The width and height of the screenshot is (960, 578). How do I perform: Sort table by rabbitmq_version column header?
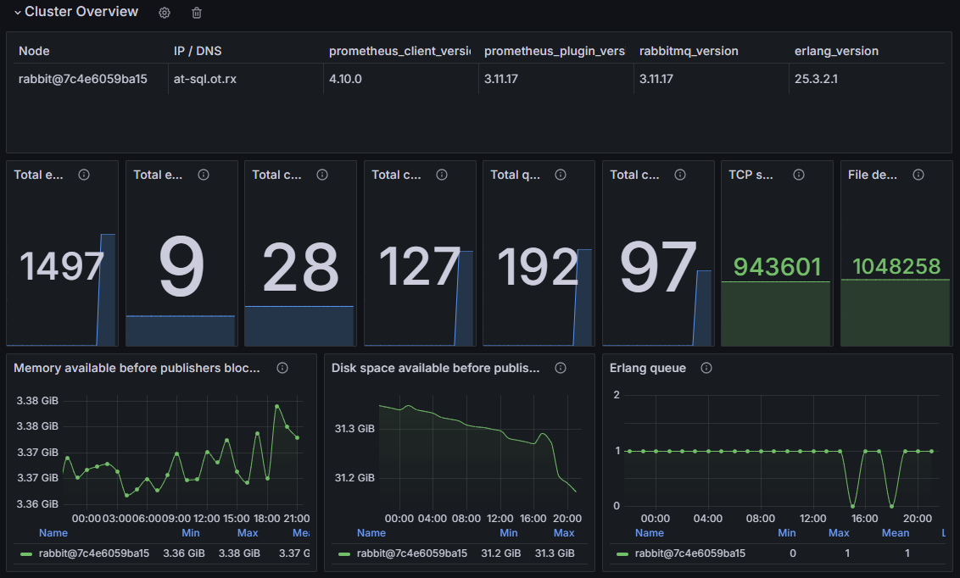[x=689, y=51]
